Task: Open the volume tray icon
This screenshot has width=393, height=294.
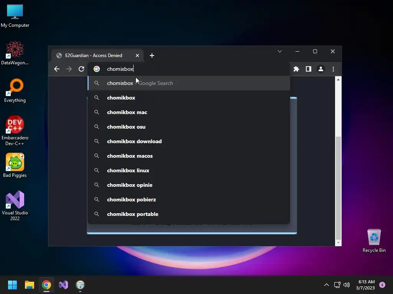Action: [347, 285]
